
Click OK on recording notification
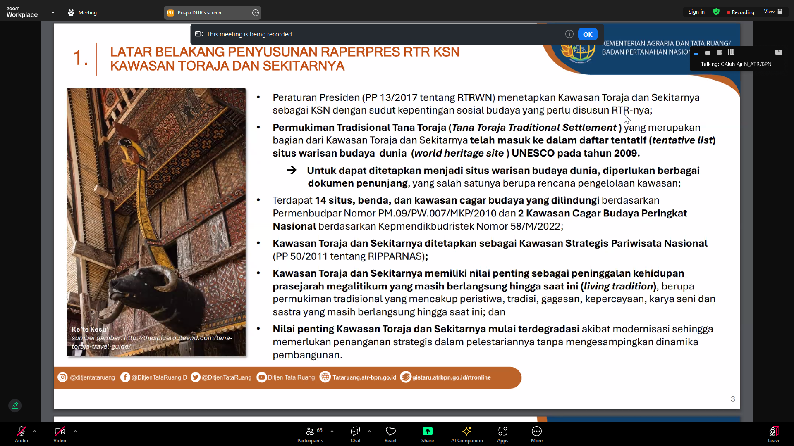pos(587,34)
